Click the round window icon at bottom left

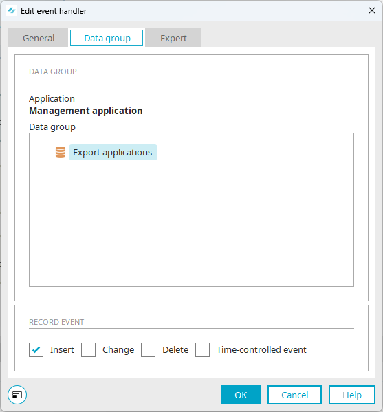[x=17, y=395]
